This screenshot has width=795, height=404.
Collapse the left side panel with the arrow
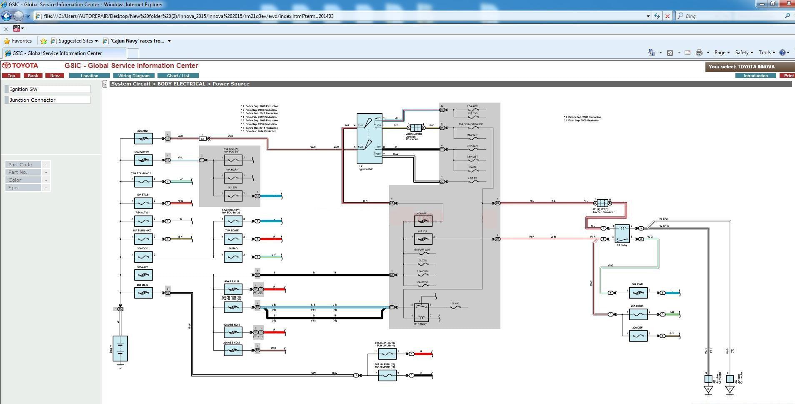coord(105,84)
